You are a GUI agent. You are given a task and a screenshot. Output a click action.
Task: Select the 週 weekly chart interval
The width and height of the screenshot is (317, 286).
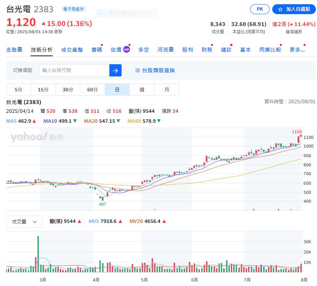142,89
